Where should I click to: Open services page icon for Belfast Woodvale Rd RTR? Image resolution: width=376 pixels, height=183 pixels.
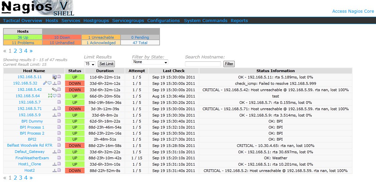pyautogui.click(x=59, y=145)
